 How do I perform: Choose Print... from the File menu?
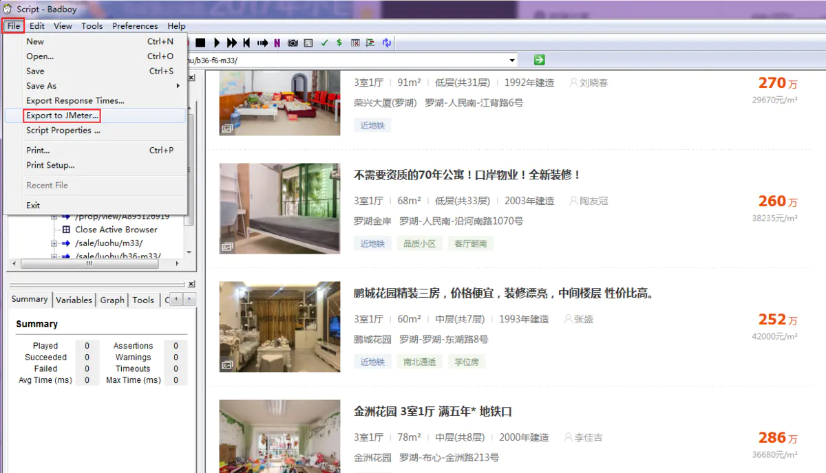(x=95, y=150)
